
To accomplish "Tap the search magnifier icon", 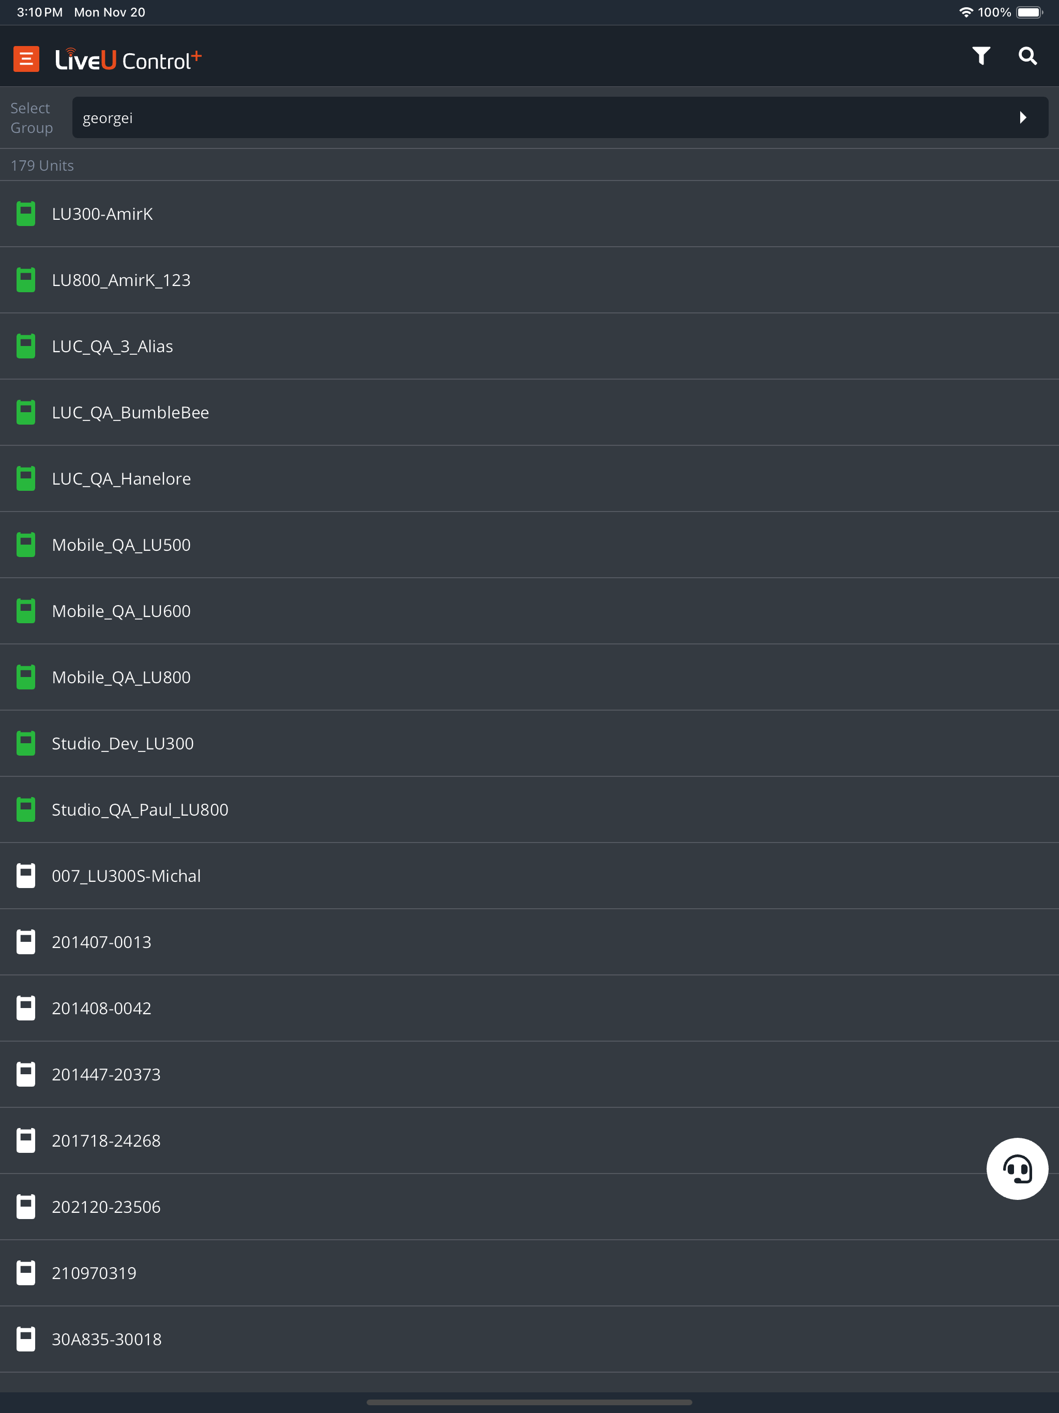I will point(1027,56).
